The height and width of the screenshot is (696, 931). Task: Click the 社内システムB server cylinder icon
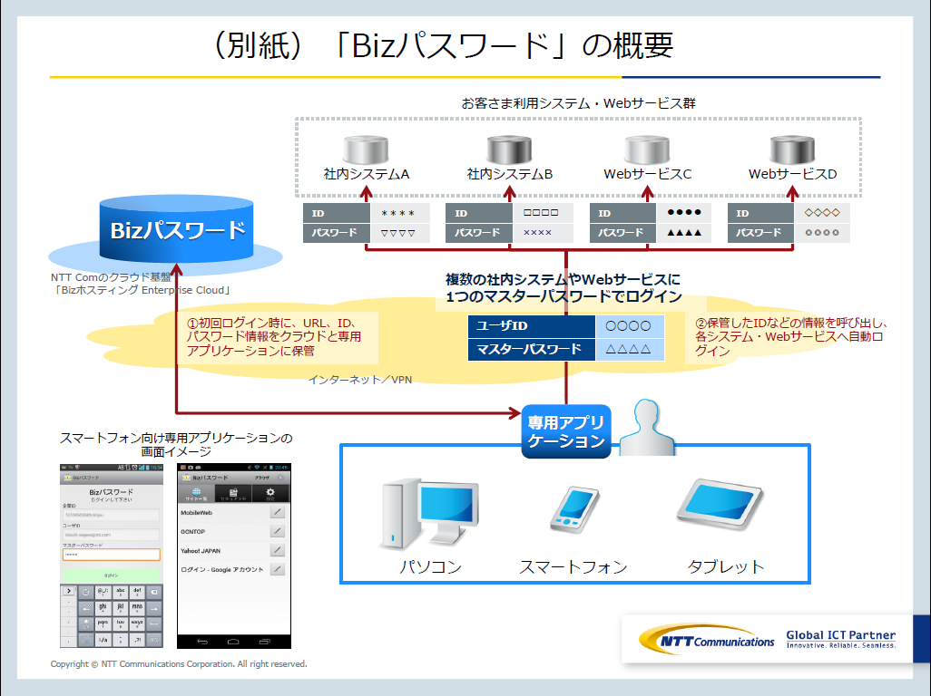[x=509, y=150]
